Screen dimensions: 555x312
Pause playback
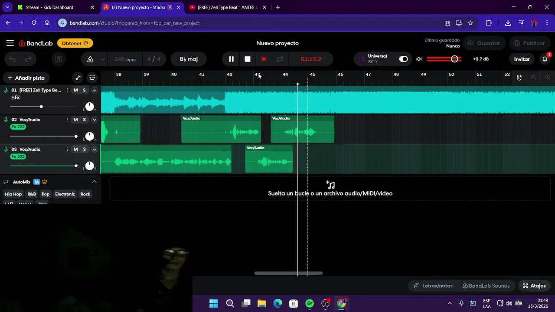(x=231, y=59)
